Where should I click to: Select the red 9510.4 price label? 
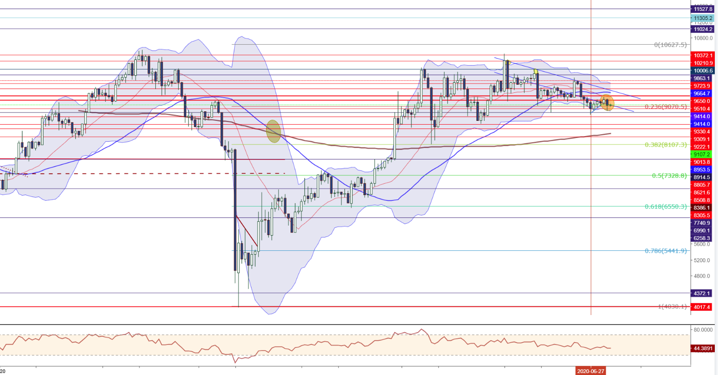703,109
